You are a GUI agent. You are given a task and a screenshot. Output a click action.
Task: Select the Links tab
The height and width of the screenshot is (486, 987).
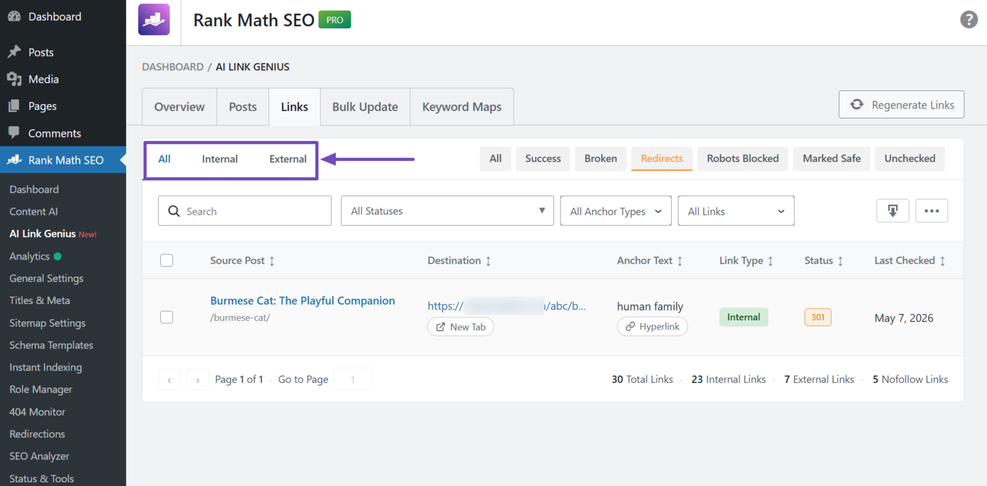pyautogui.click(x=295, y=107)
